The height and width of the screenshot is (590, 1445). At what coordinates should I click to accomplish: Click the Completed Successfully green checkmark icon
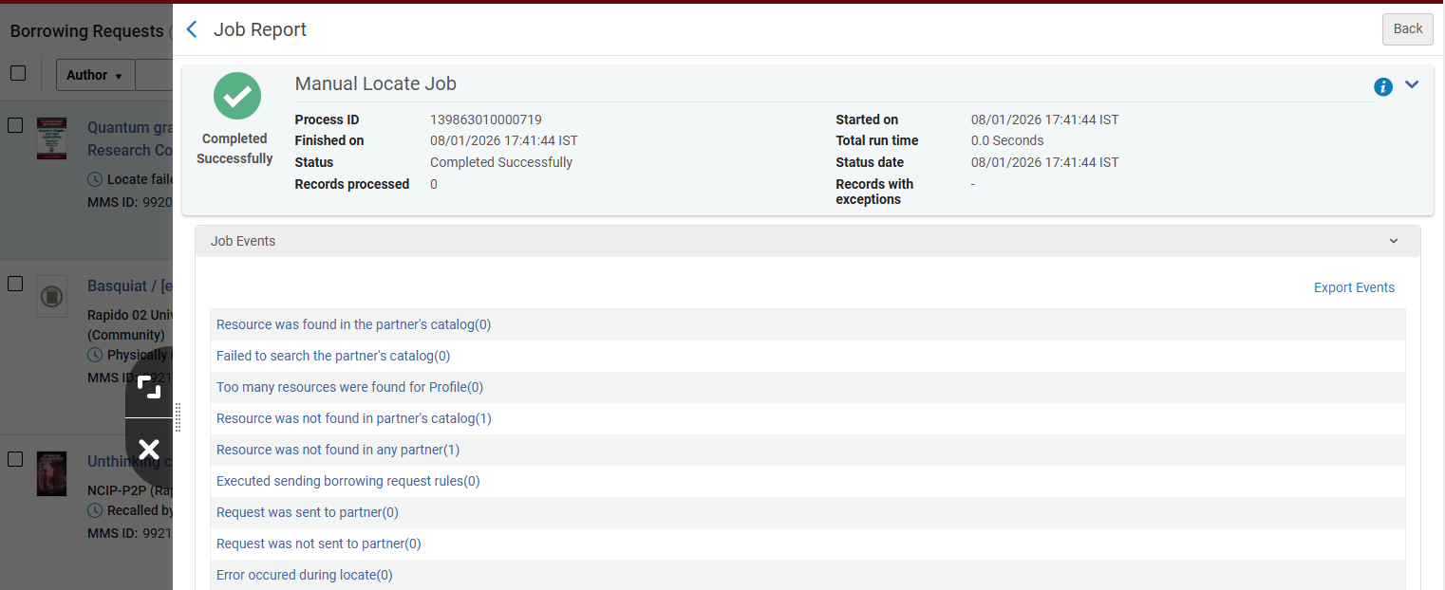(x=236, y=96)
